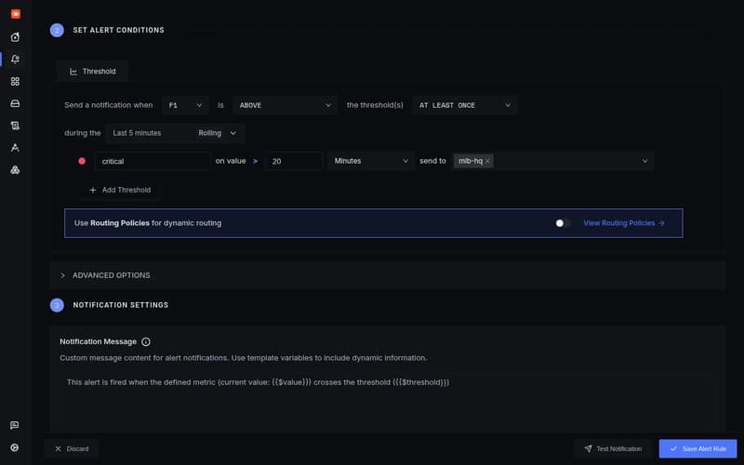
Task: Open the scroll-shaped Logs sidebar icon
Action: click(x=15, y=126)
